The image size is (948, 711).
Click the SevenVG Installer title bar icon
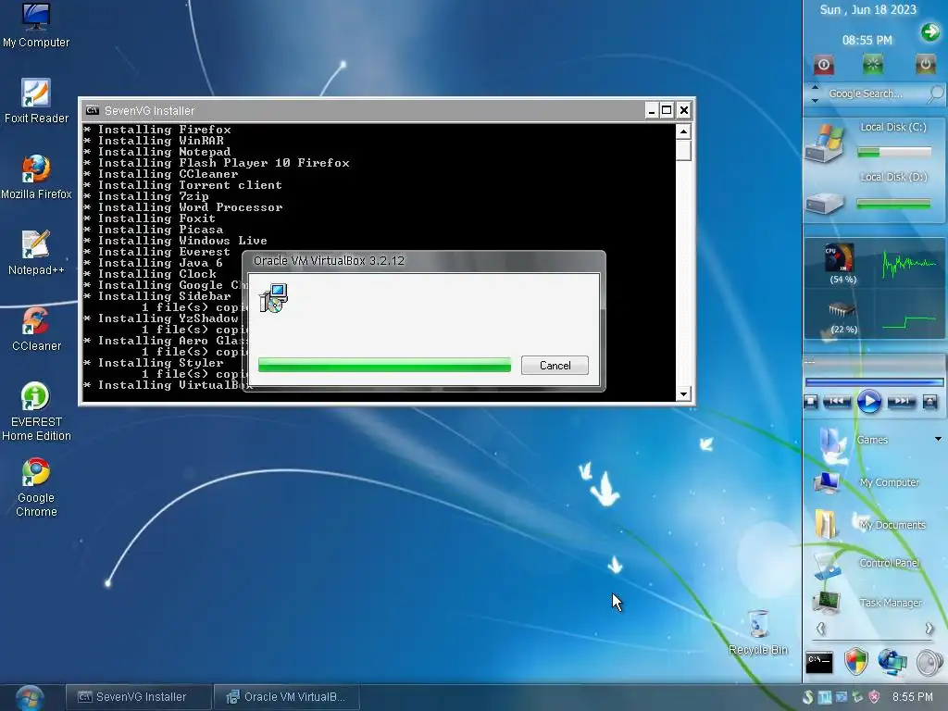pos(93,110)
